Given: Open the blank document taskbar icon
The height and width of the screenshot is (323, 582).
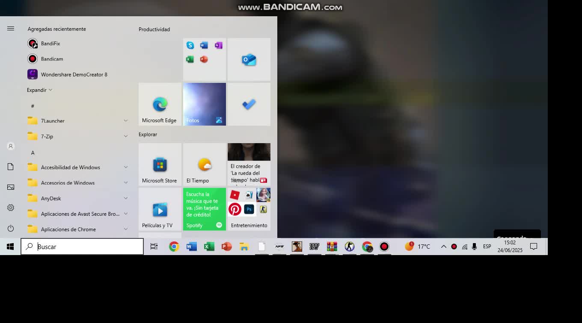Looking at the screenshot, I should (261, 247).
